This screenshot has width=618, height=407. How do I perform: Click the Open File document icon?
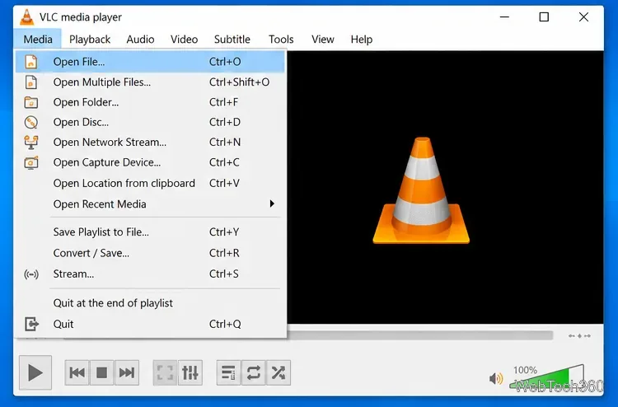[31, 62]
